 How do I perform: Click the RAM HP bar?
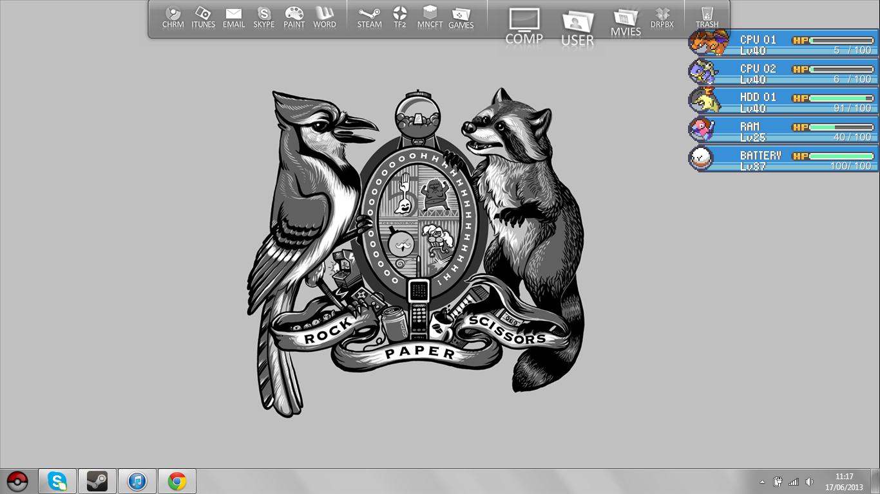[x=834, y=127]
